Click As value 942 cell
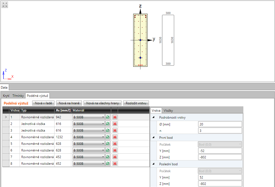Image resolution: width=275 pixels, height=187 pixels. coord(63,117)
